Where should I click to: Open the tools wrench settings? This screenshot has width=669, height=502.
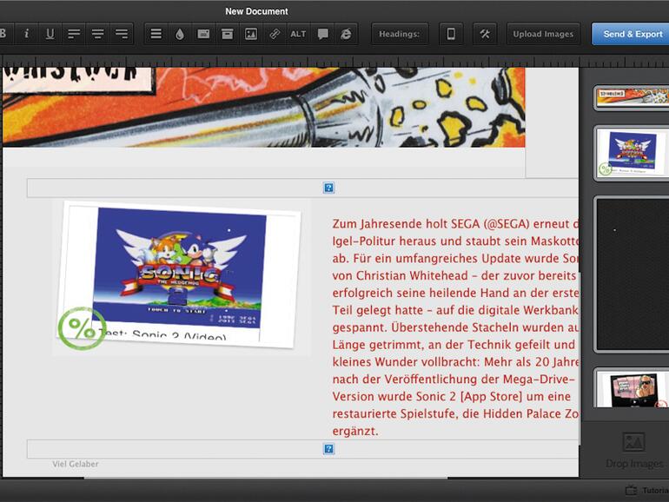485,34
